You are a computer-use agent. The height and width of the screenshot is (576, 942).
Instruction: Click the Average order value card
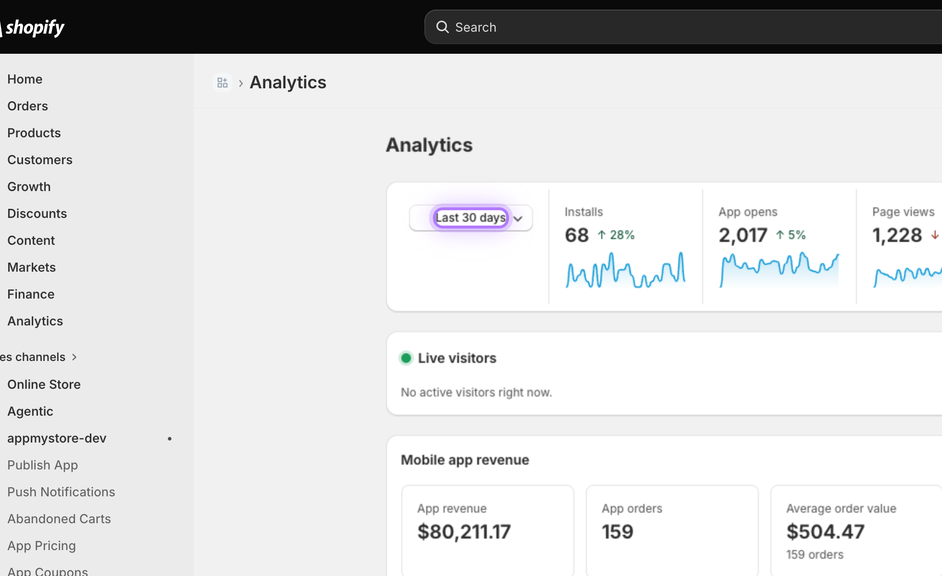(x=856, y=530)
